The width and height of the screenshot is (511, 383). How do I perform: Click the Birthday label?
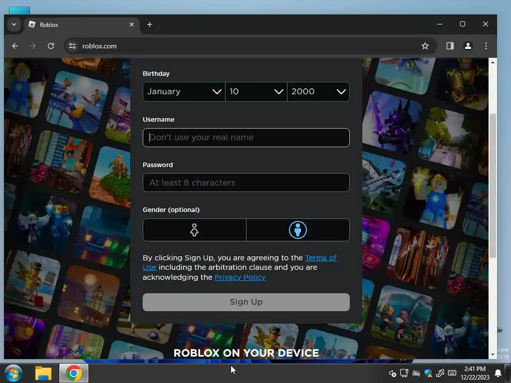point(156,74)
